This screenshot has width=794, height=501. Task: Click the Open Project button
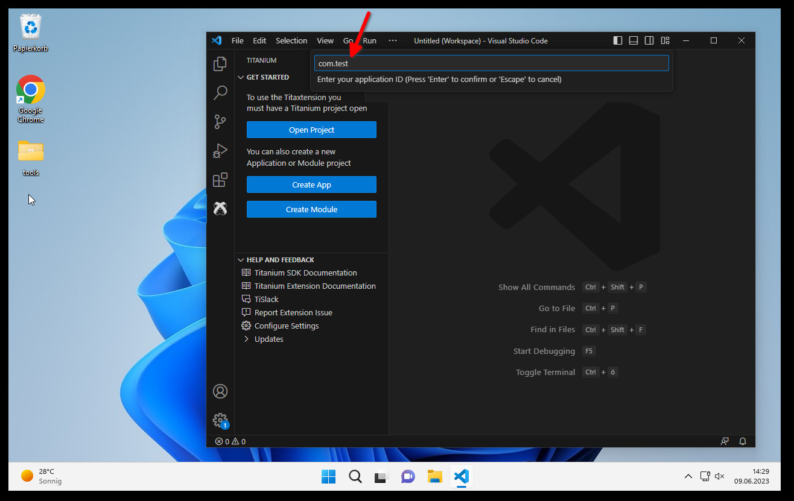(311, 130)
